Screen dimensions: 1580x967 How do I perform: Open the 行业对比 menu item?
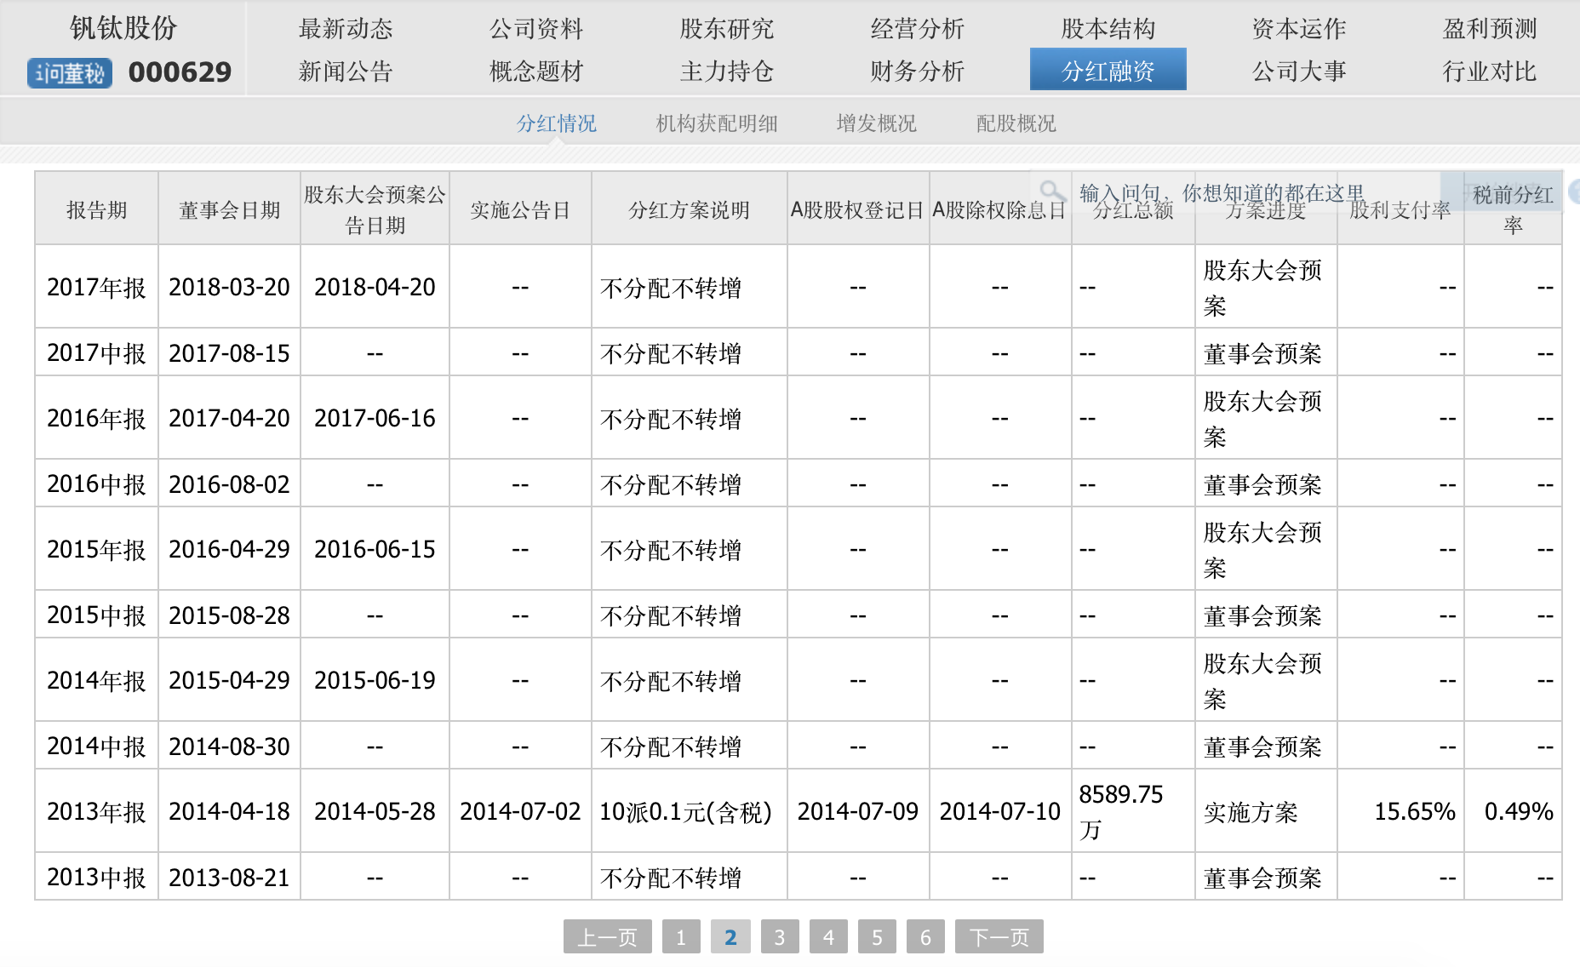[1490, 72]
